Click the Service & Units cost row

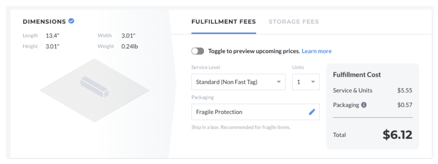(372, 90)
